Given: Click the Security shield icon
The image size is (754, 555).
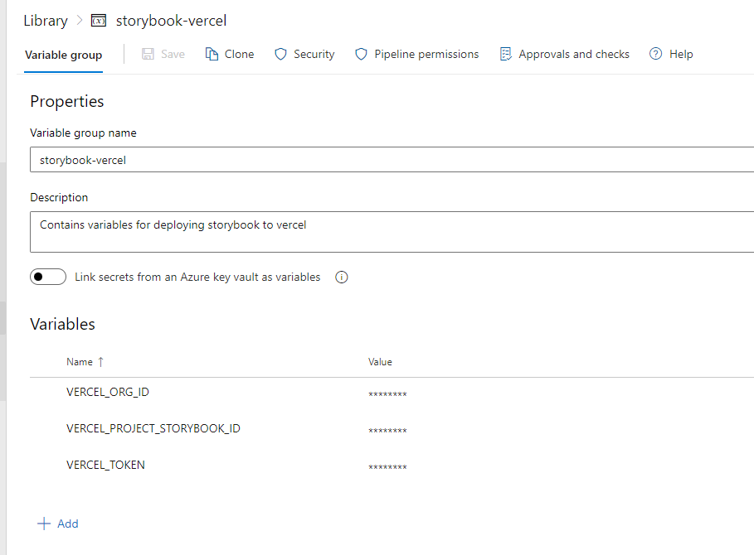Looking at the screenshot, I should point(281,54).
